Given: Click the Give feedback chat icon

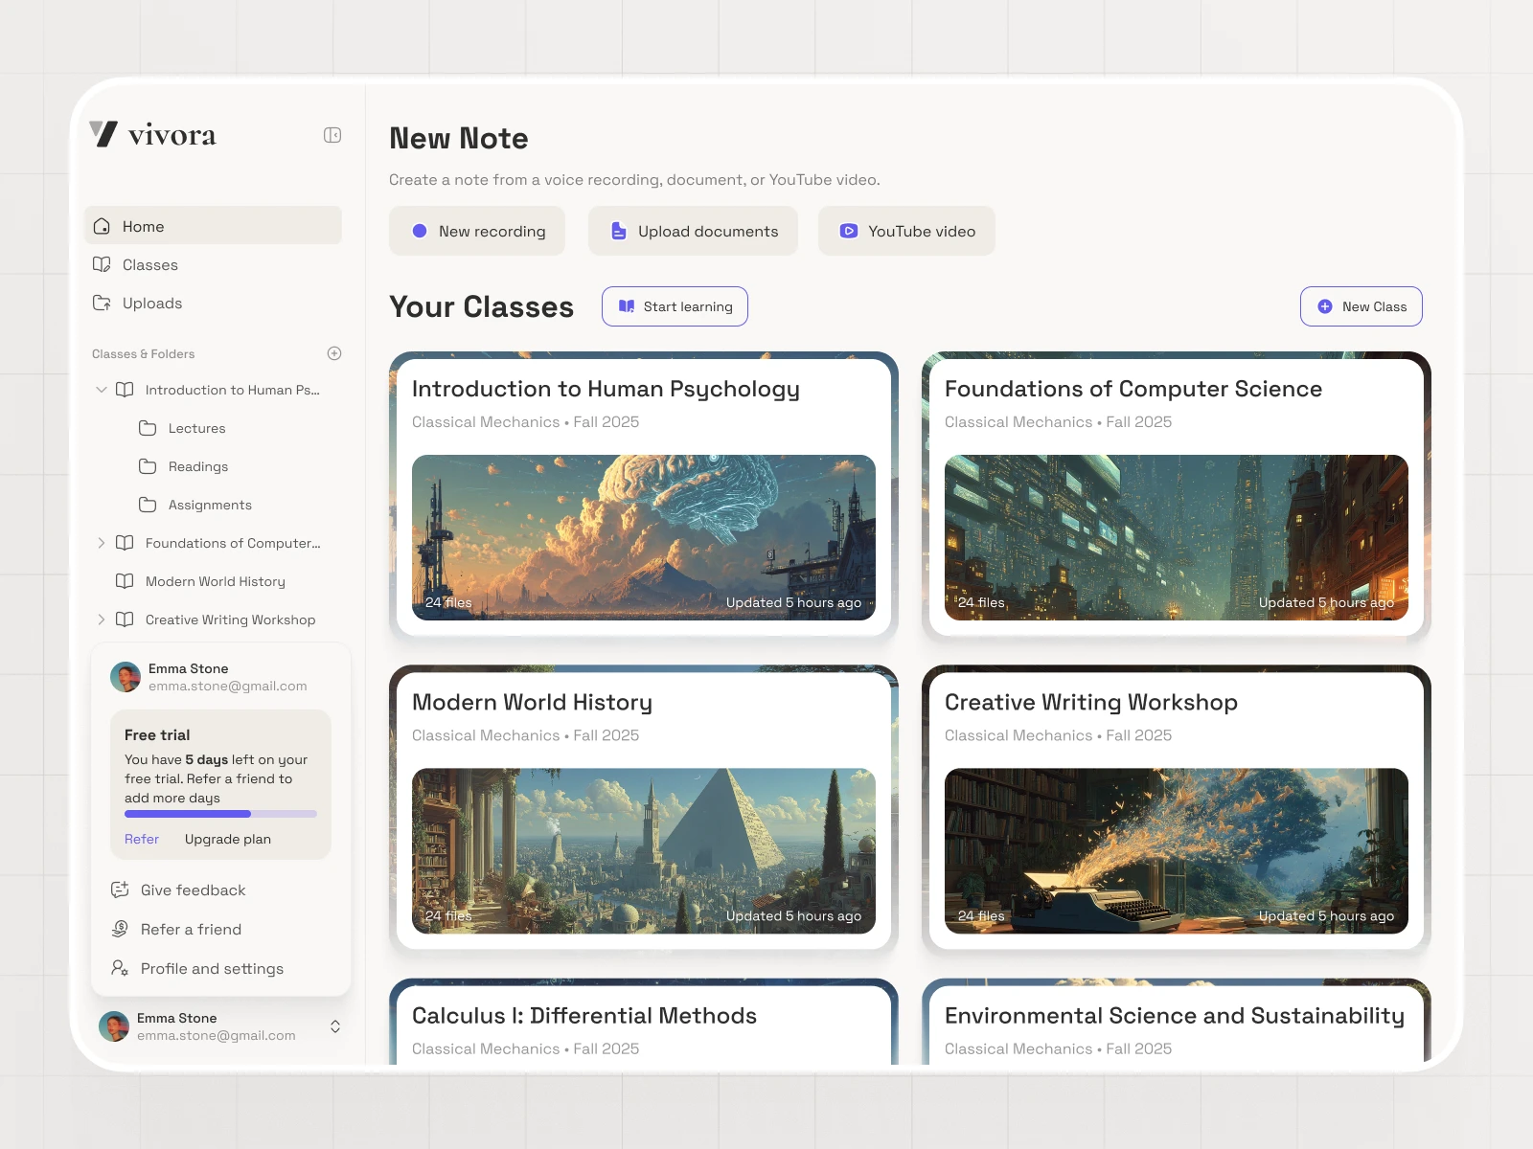Looking at the screenshot, I should click(120, 890).
